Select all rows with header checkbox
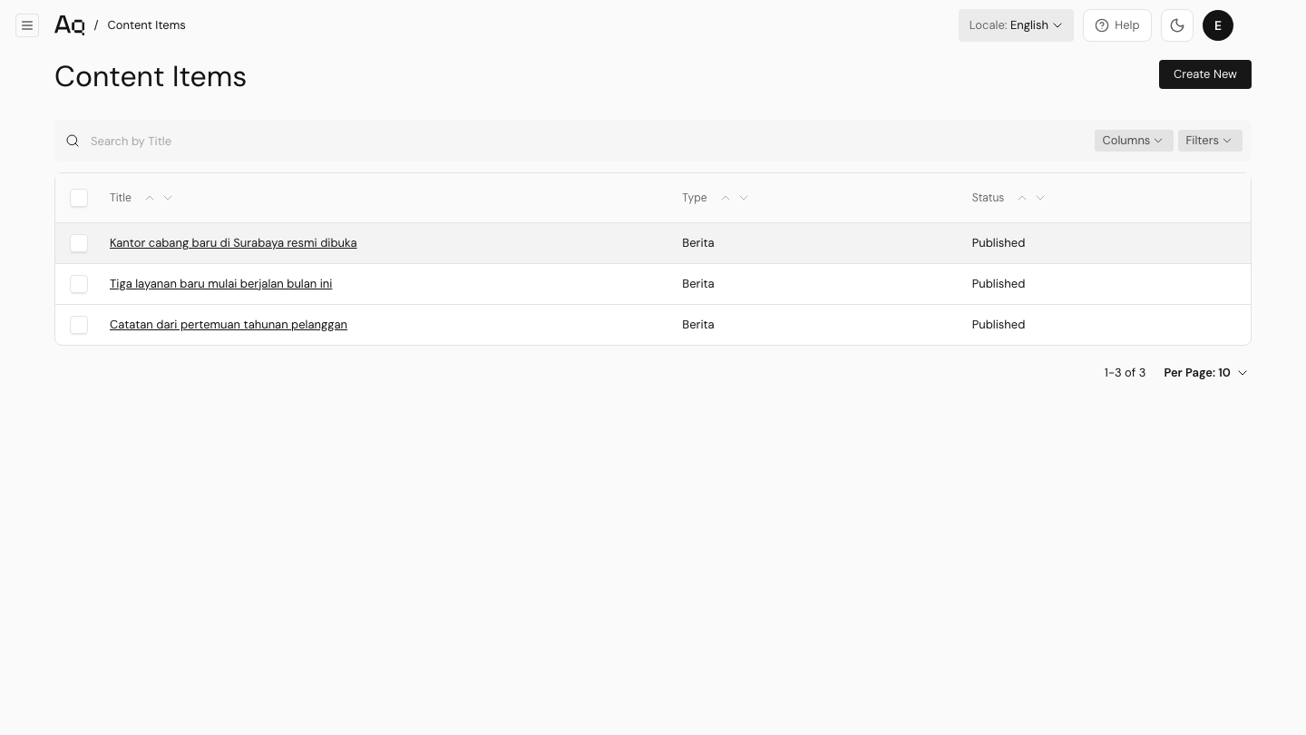Image resolution: width=1306 pixels, height=735 pixels. point(79,198)
